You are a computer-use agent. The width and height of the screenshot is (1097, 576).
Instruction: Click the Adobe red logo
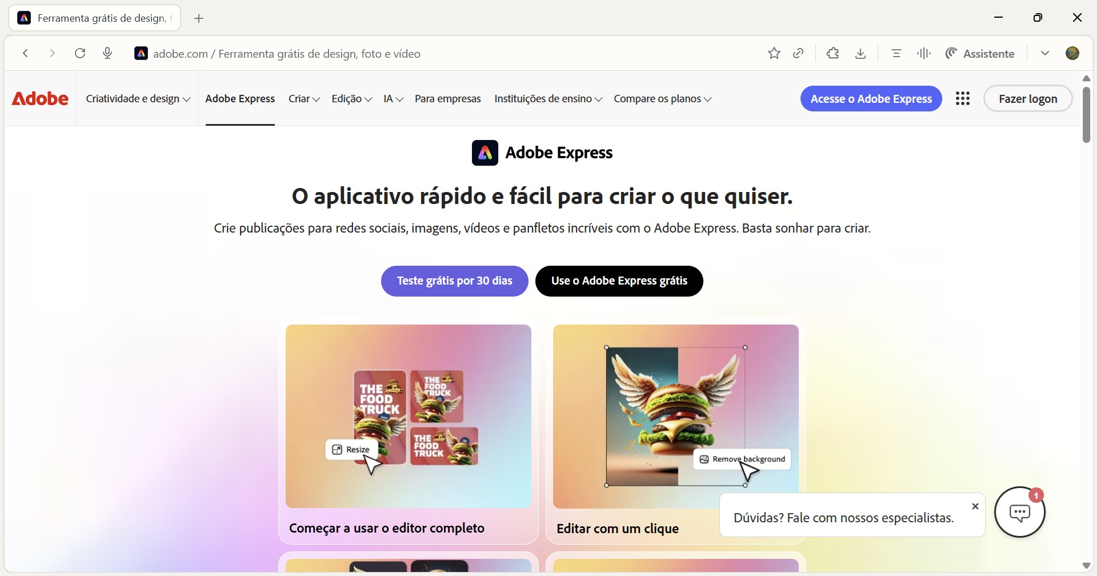coord(40,99)
